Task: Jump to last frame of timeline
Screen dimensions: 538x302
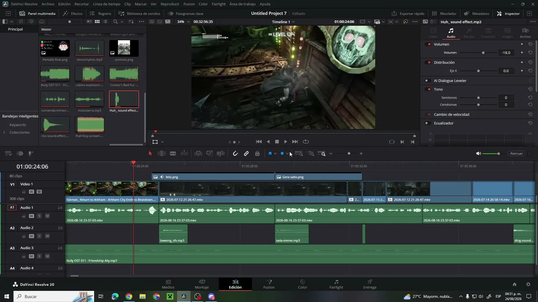Action: tap(295, 142)
